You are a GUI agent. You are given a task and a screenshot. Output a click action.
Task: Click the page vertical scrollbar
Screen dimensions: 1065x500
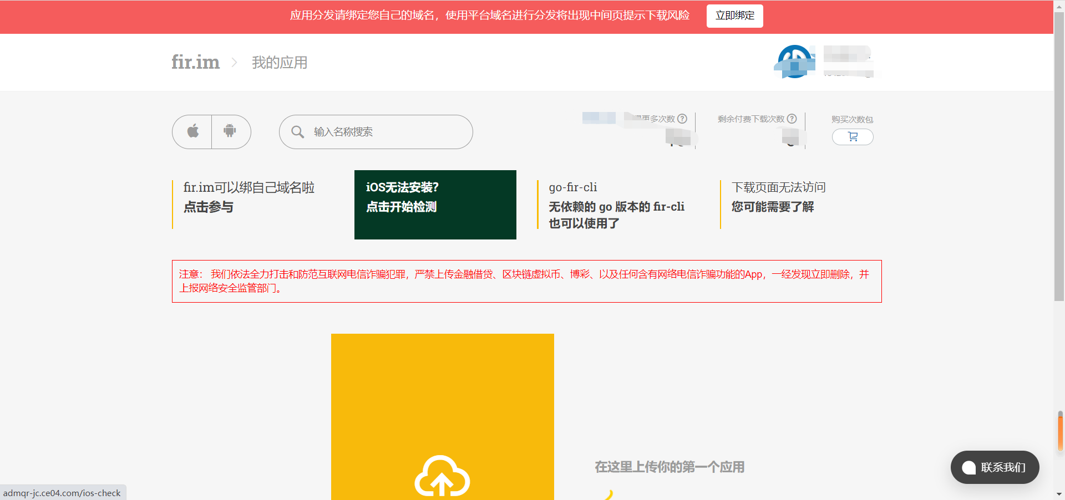click(1059, 166)
